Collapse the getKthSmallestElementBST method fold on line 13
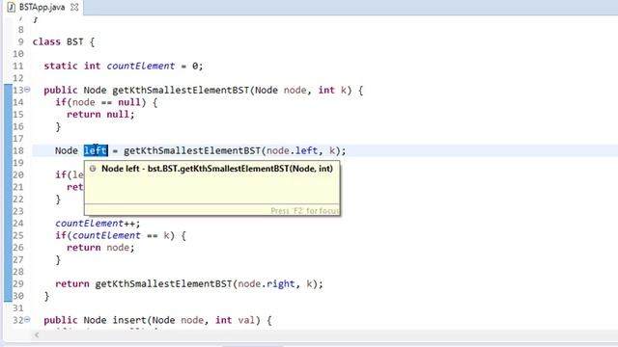 [27, 90]
